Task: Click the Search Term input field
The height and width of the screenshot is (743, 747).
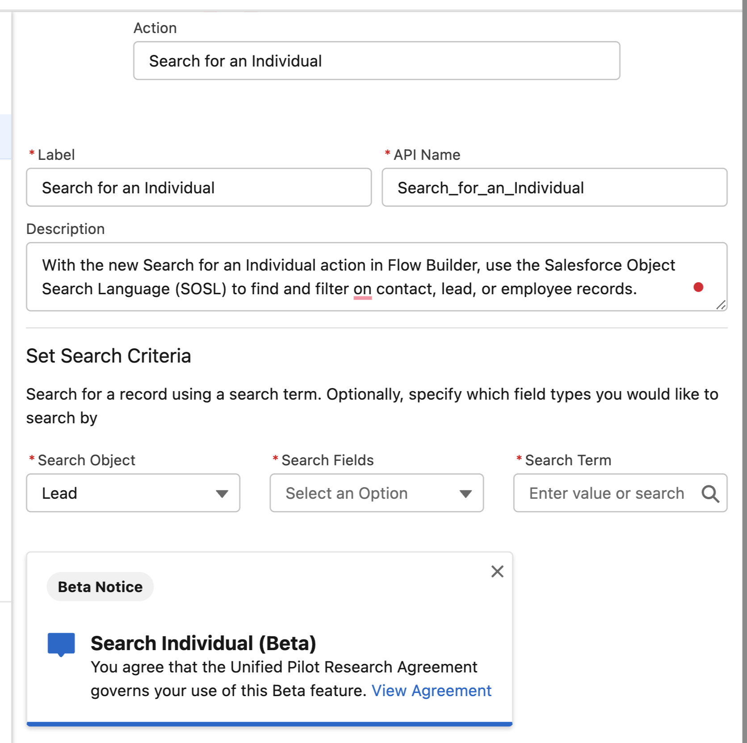Action: pyautogui.click(x=620, y=493)
